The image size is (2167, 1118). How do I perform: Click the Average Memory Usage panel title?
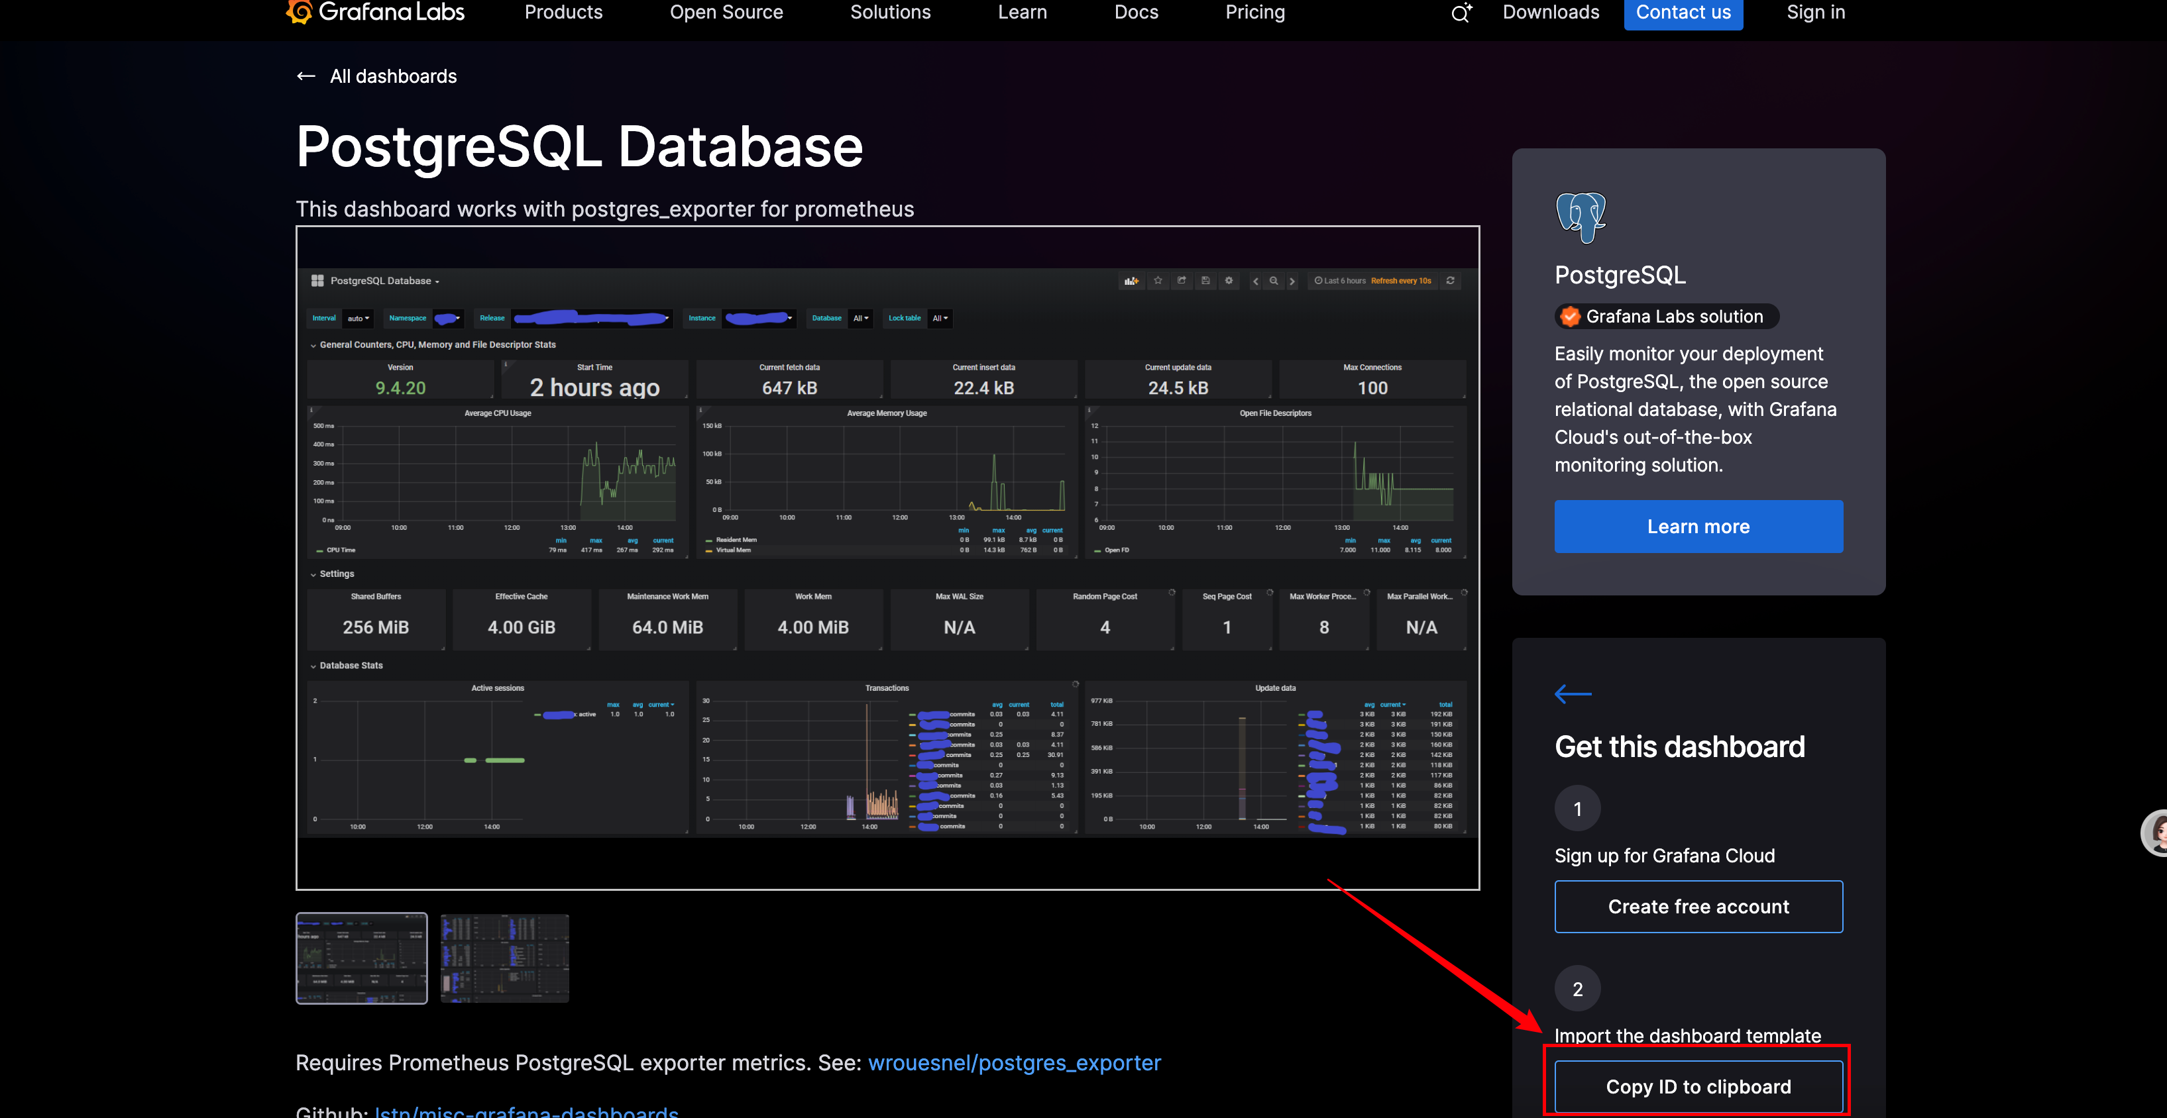pyautogui.click(x=887, y=413)
